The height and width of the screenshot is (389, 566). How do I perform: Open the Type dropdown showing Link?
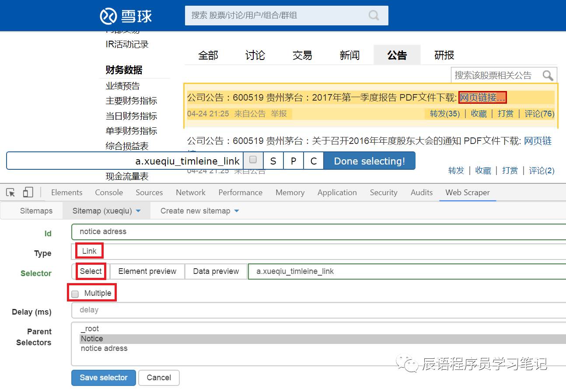coord(318,251)
